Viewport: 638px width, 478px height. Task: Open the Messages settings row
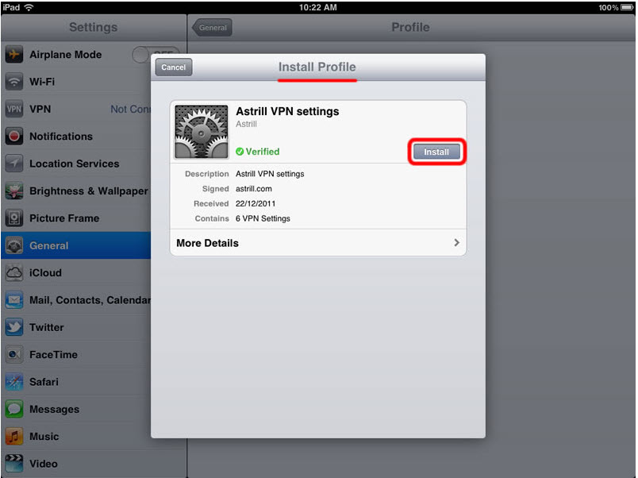pyautogui.click(x=76, y=409)
